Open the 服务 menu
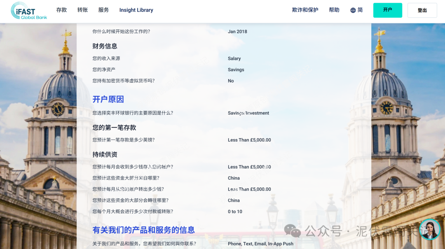This screenshot has width=445, height=249. coord(103,10)
